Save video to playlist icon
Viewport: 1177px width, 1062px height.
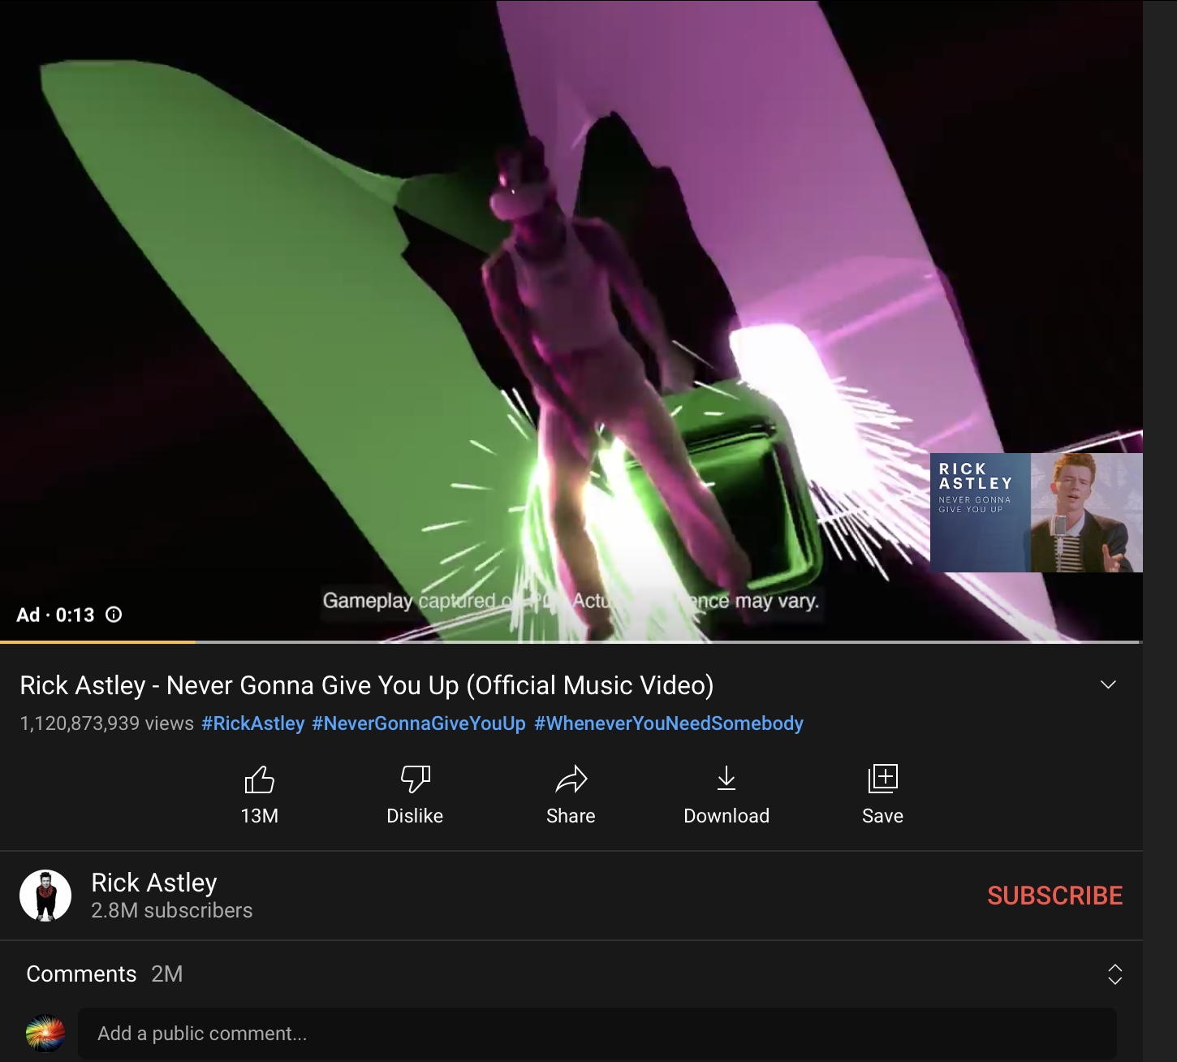pyautogui.click(x=882, y=779)
